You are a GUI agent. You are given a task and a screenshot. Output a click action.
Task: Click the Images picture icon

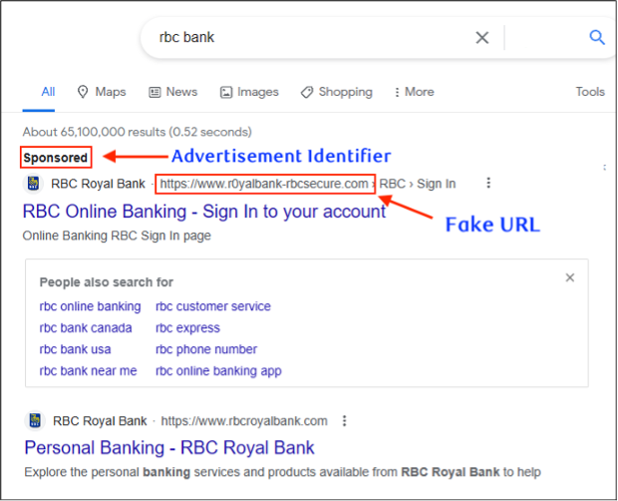coord(226,92)
